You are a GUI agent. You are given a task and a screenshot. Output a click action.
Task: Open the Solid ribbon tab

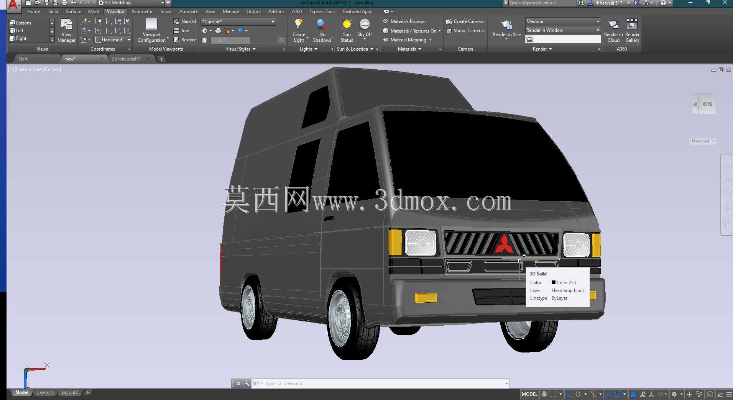pyautogui.click(x=53, y=11)
